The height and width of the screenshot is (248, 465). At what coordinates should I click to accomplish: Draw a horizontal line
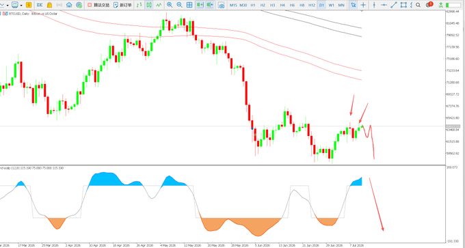pos(384,5)
